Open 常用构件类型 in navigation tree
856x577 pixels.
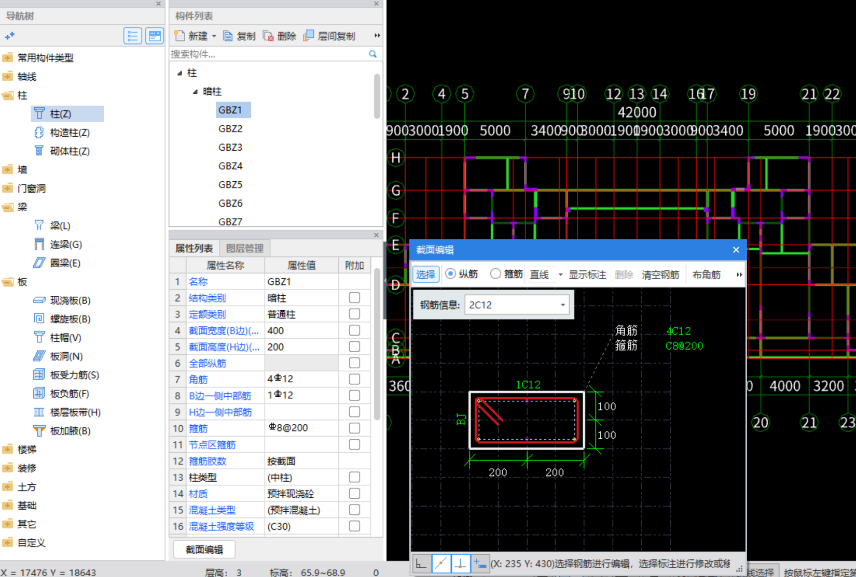[46, 58]
